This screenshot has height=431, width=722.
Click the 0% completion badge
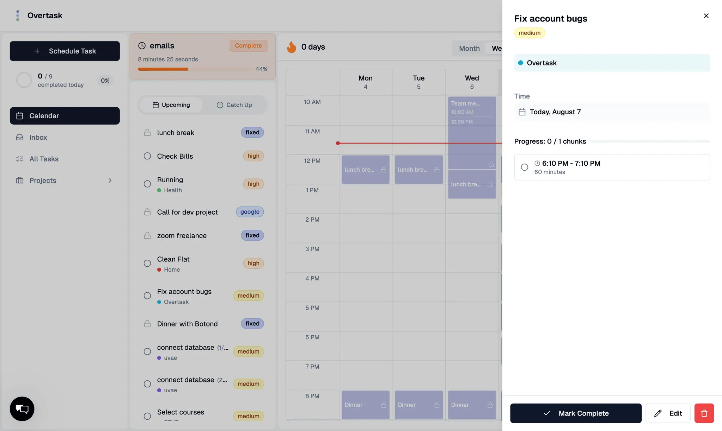[x=105, y=81]
